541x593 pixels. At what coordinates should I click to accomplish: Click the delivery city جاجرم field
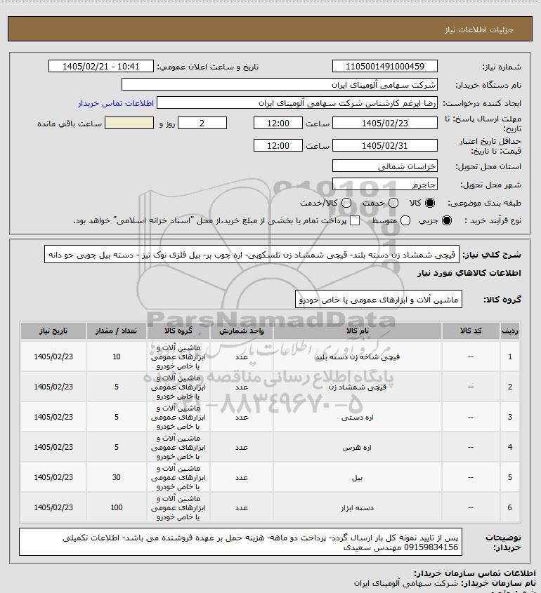pyautogui.click(x=384, y=184)
